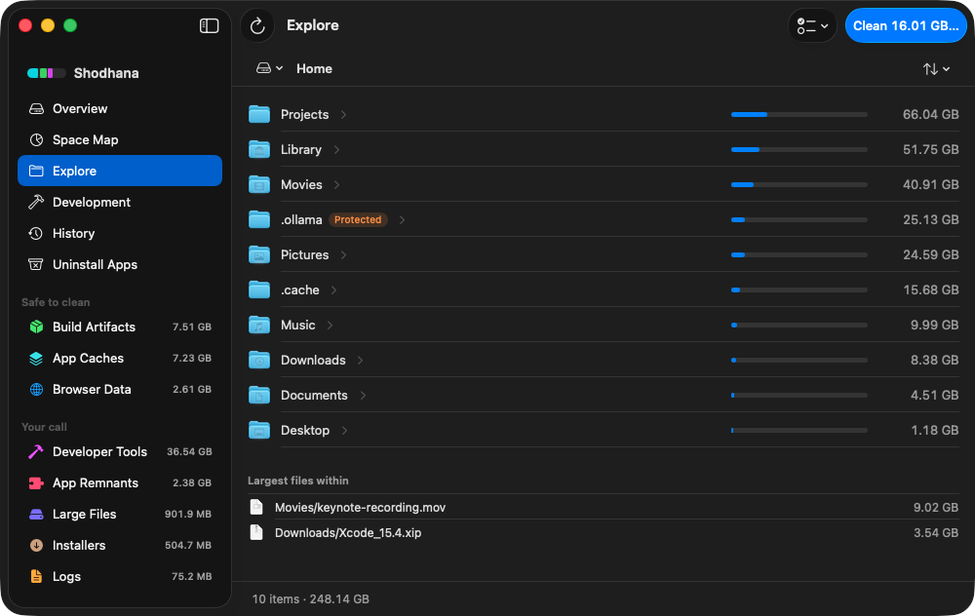Click the refresh scan icon

[257, 25]
